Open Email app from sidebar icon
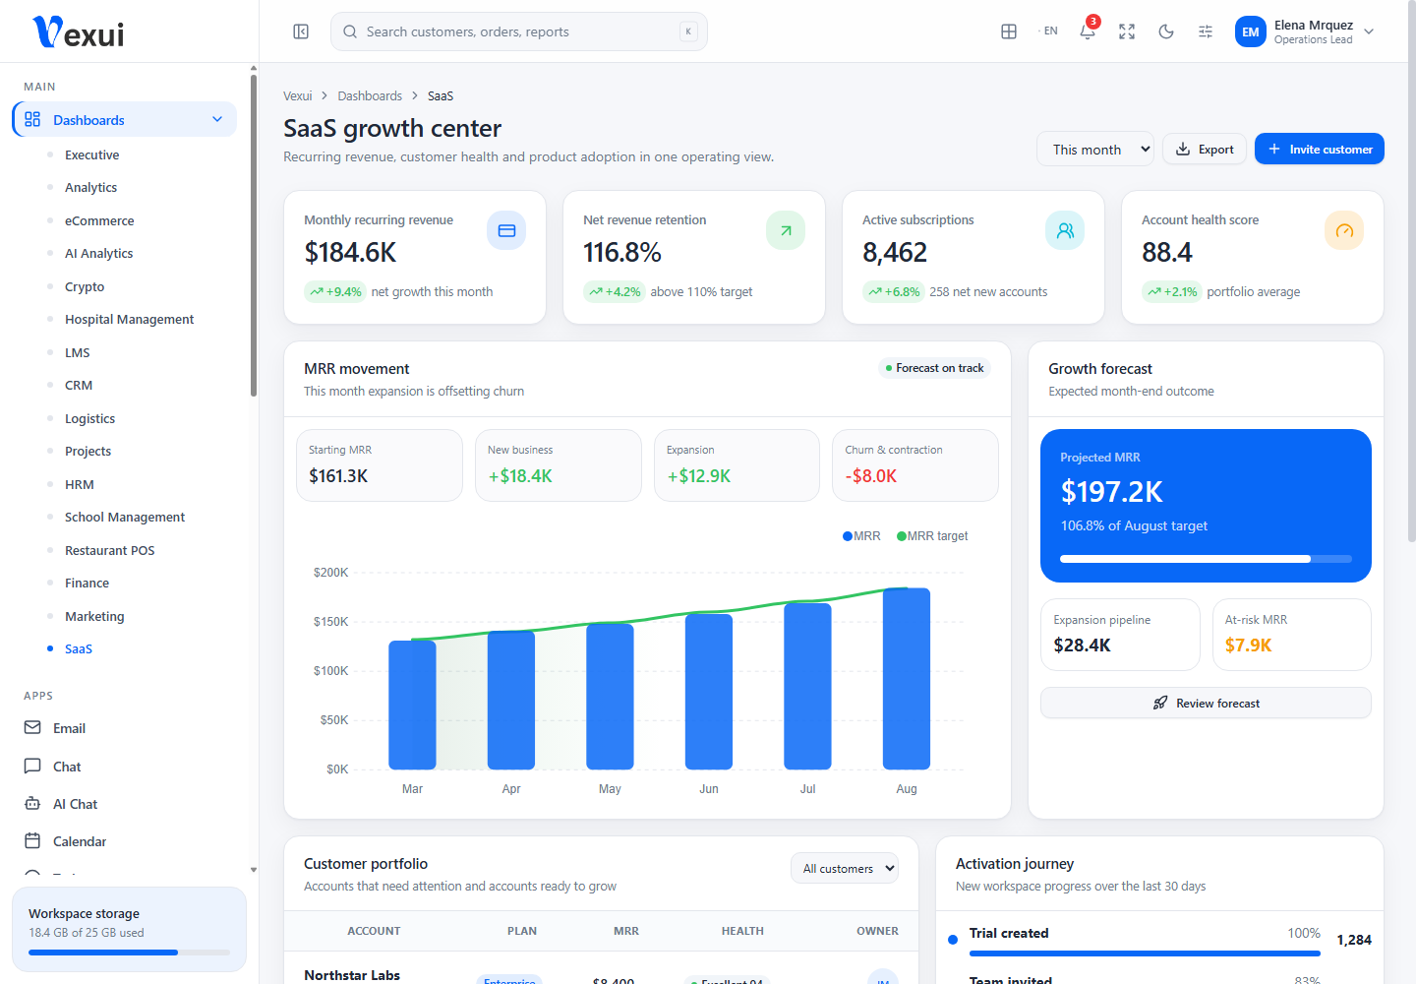The image size is (1416, 984). click(32, 727)
